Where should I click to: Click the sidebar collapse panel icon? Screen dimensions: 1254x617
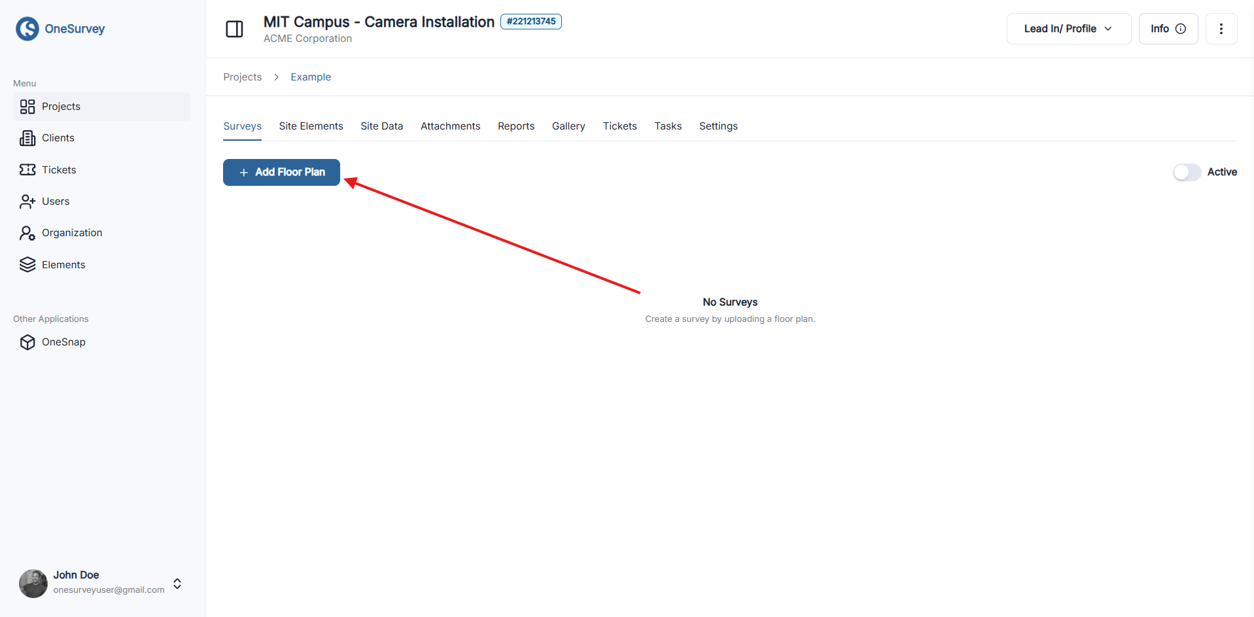234,29
